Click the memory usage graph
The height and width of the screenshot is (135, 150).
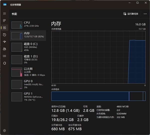tap(98, 57)
